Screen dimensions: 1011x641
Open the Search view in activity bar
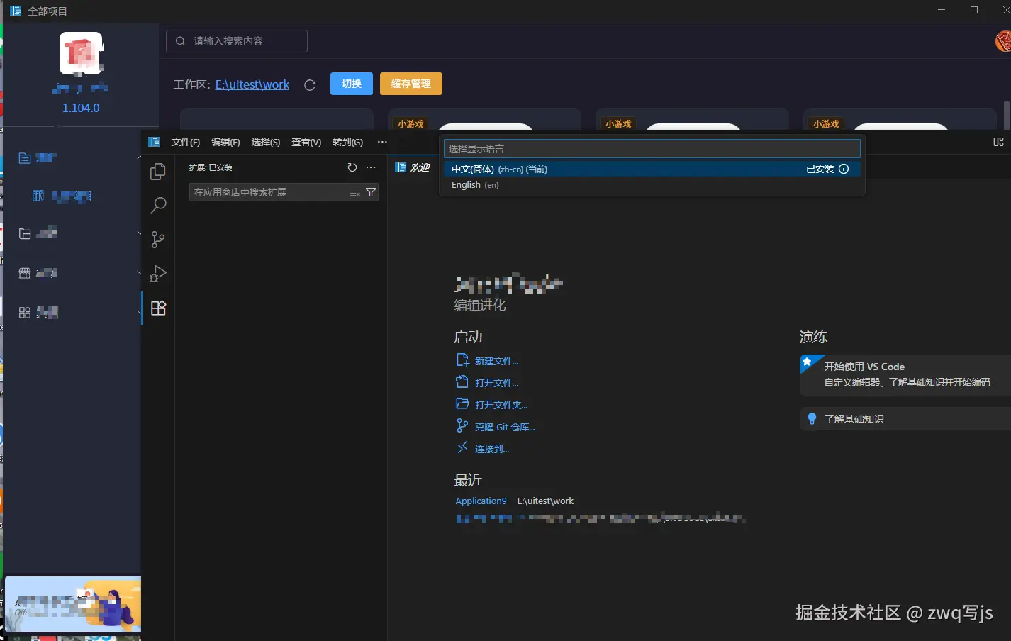point(158,206)
